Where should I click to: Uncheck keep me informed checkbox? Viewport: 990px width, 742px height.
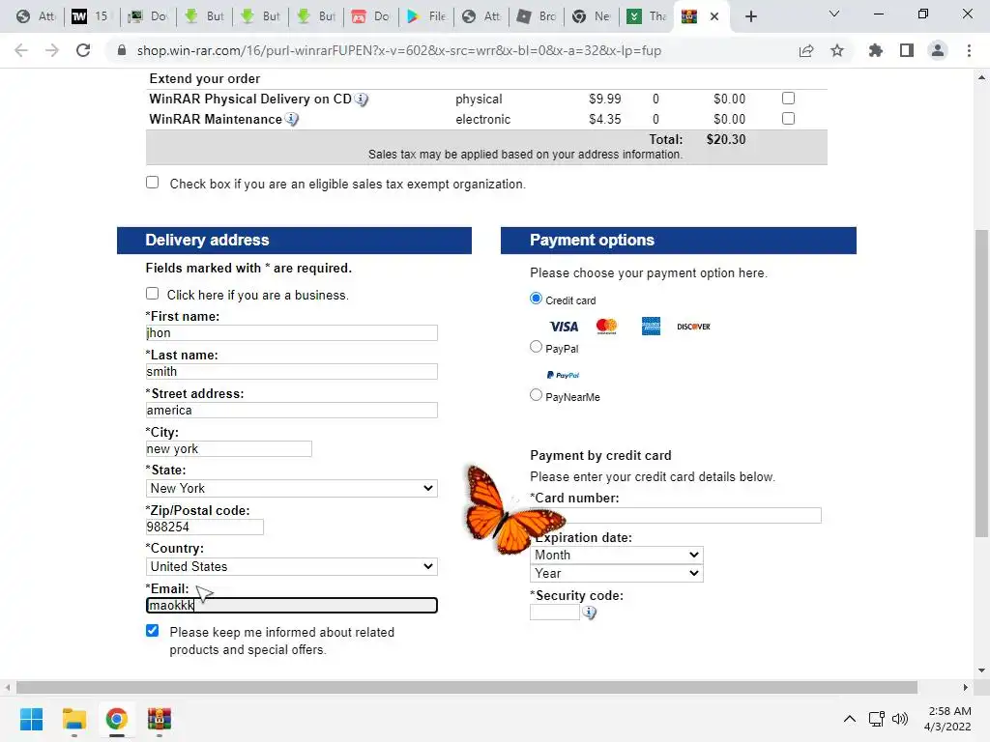point(152,630)
